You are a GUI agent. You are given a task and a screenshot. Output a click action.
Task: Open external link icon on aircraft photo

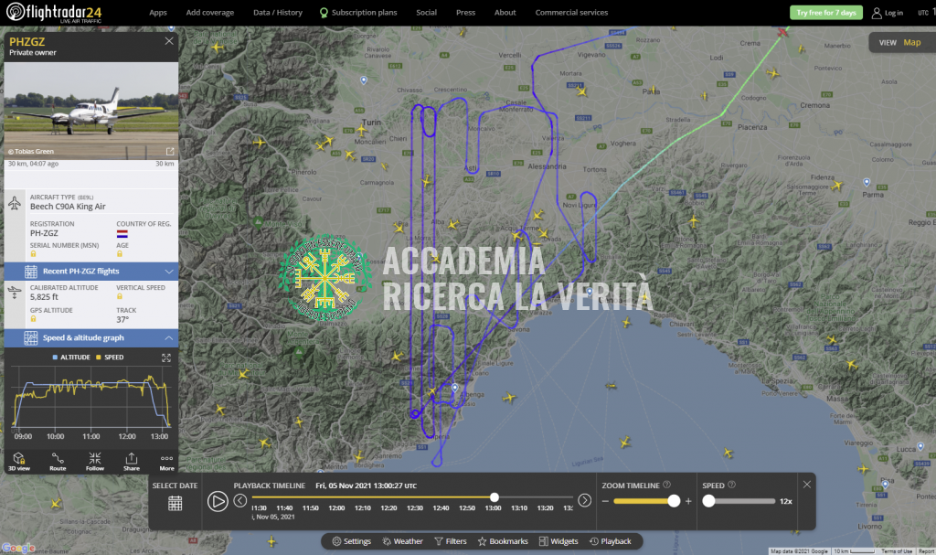(169, 151)
